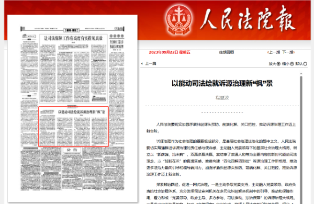The height and width of the screenshot is (204, 314).
Task: Click the 人民法院报 masthead title
Action: tap(248, 19)
